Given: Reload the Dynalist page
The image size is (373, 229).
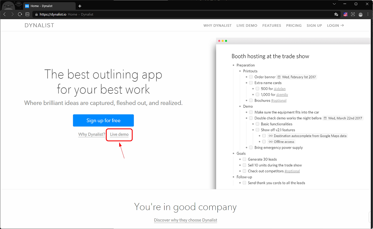Looking at the screenshot, I should click(20, 14).
